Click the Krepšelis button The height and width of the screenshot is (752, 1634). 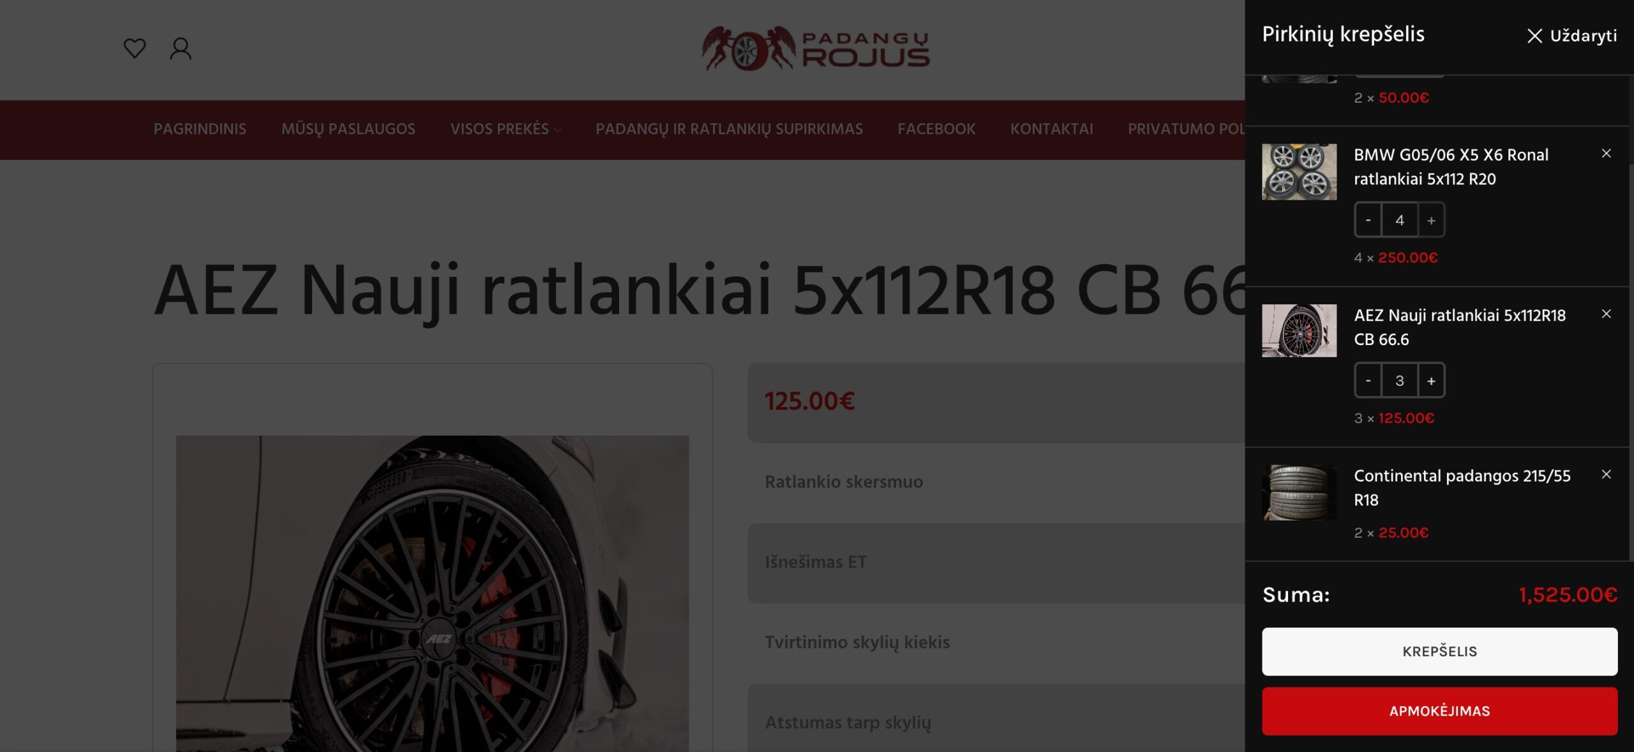[x=1439, y=651]
